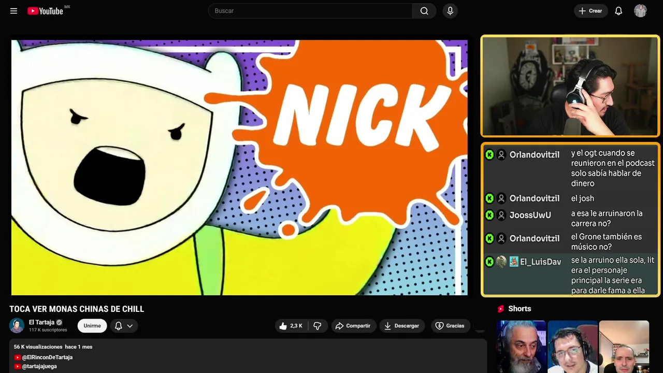663x373 pixels.
Task: Click the video player frame
Action: [239, 167]
